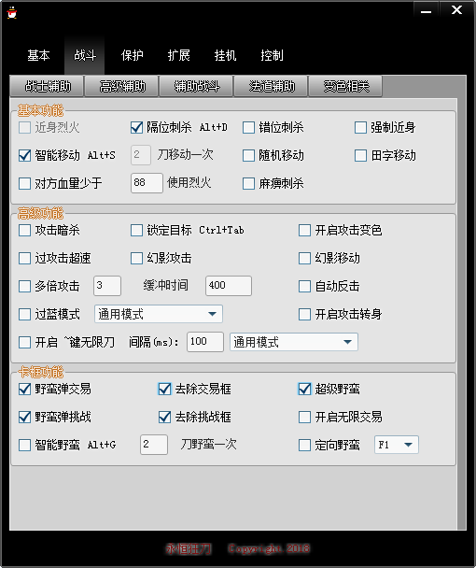Go to the 挂机 tab

(225, 55)
